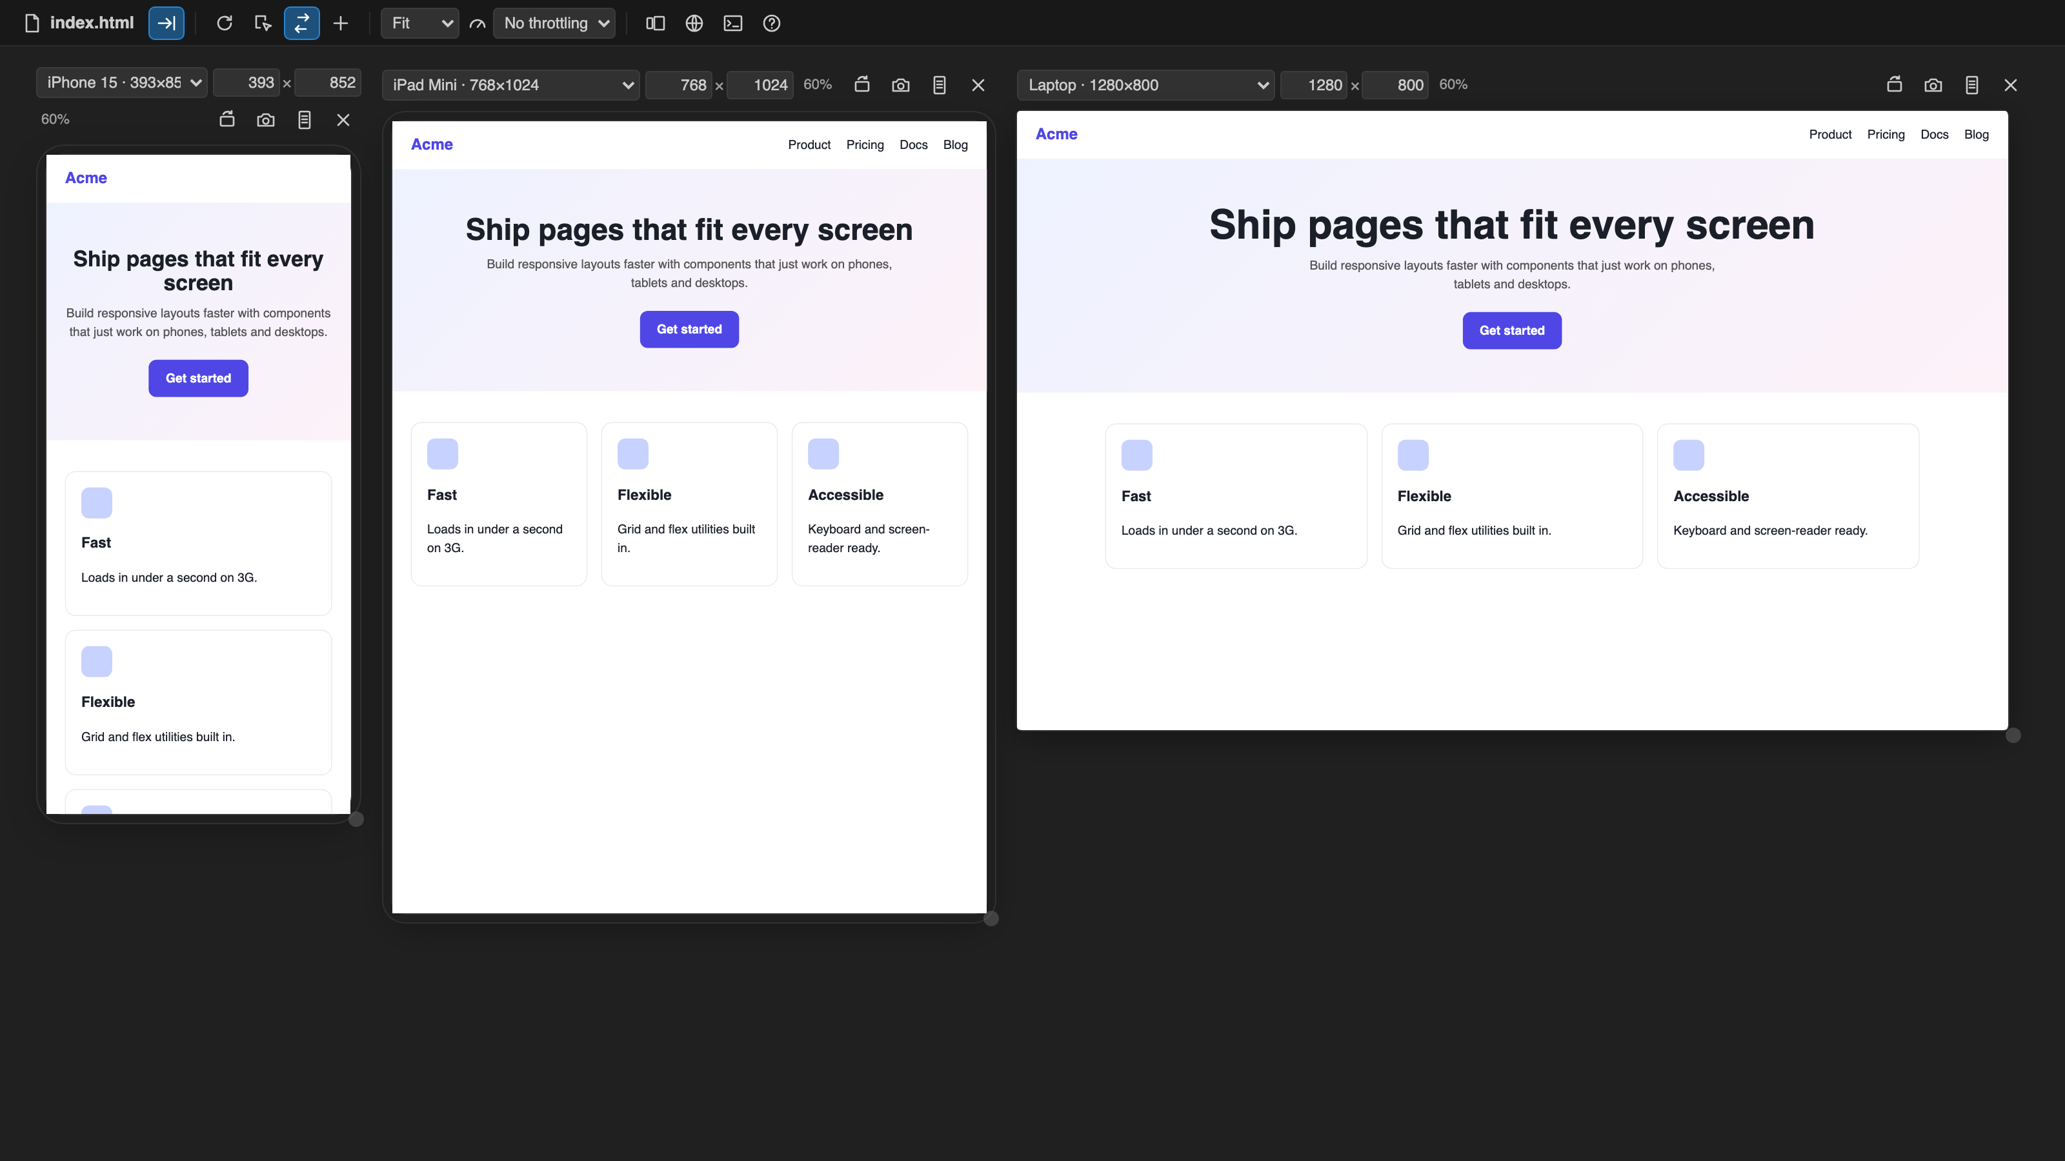Click full-page capture icon for iPhone 15

[305, 119]
